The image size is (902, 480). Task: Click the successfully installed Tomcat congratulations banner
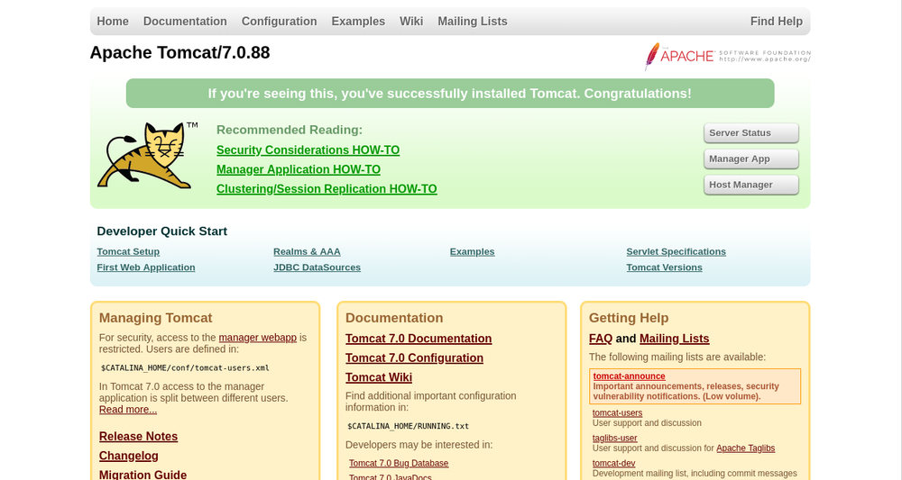450,94
